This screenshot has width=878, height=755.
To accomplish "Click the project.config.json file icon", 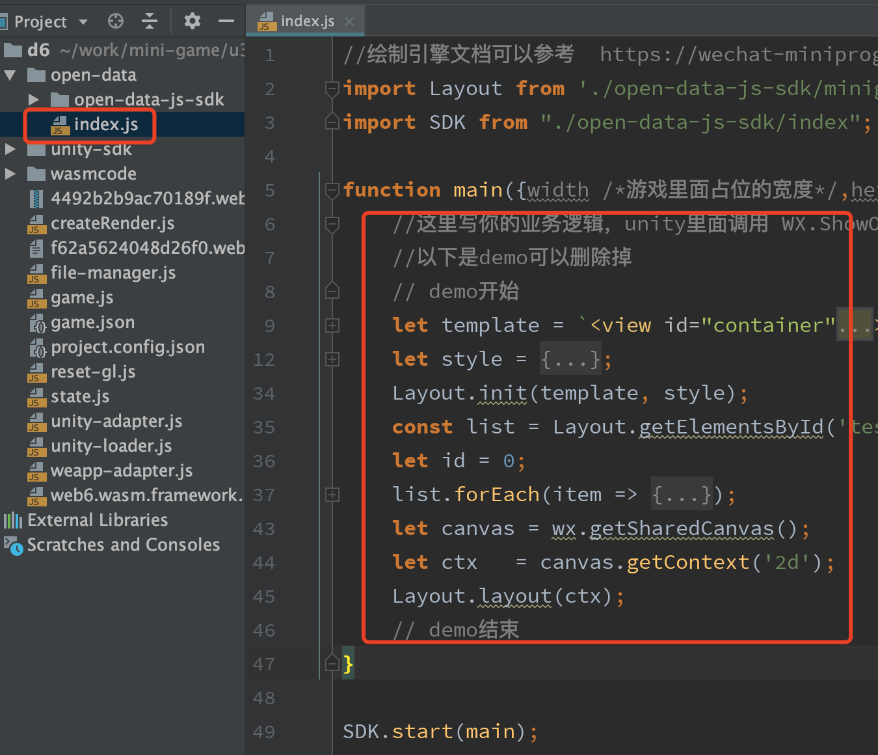I will coord(37,348).
